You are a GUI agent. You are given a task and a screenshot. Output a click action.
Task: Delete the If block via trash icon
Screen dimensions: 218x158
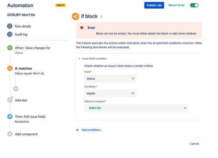point(101,17)
